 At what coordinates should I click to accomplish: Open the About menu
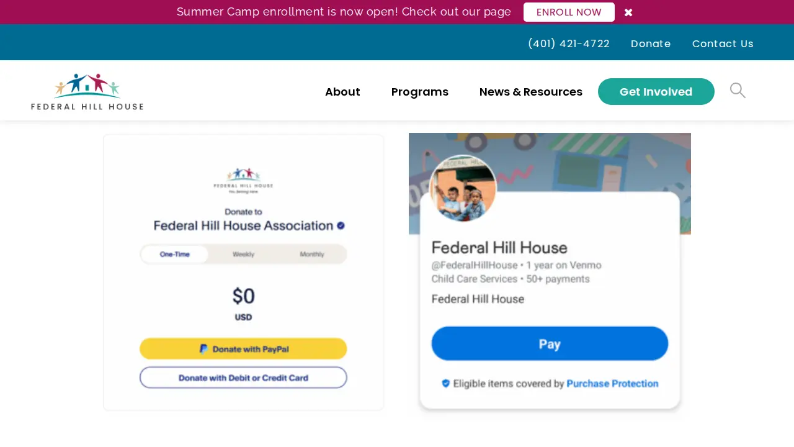click(x=342, y=92)
